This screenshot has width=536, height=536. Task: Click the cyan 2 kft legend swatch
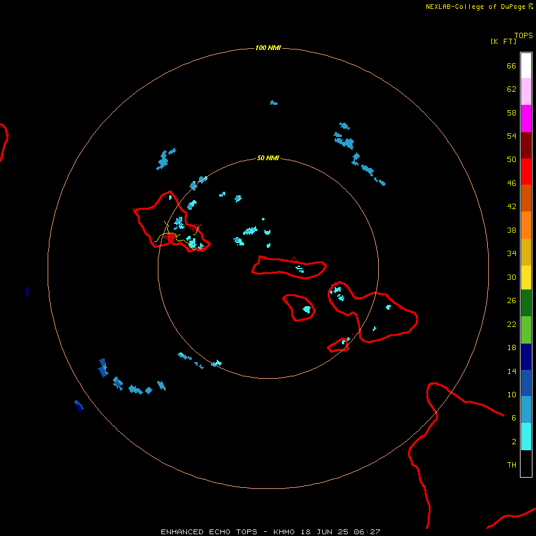click(x=526, y=437)
